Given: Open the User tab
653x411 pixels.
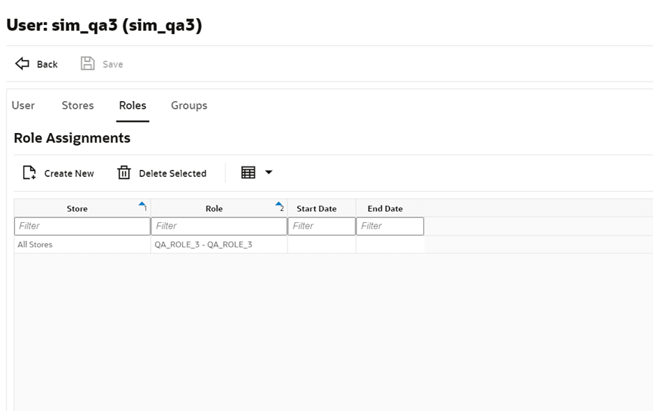Looking at the screenshot, I should tap(23, 105).
